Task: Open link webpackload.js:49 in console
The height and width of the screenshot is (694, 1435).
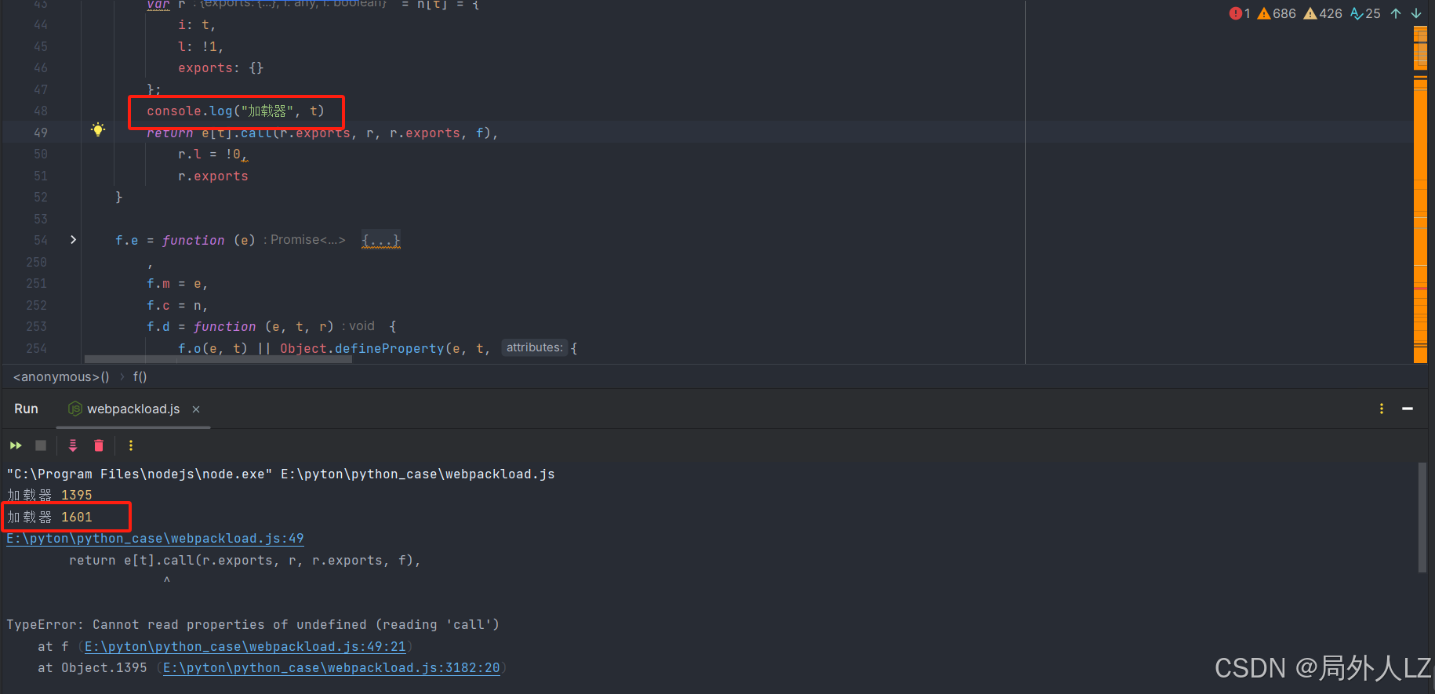Action: 155,539
